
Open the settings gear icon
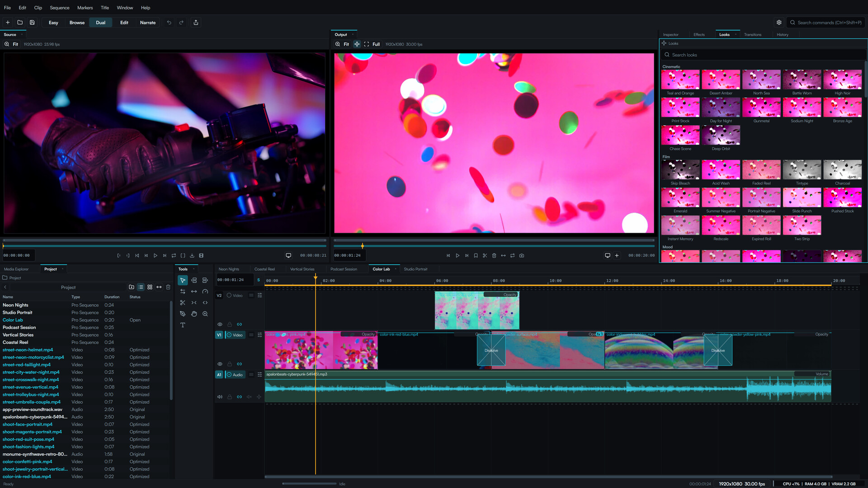pyautogui.click(x=779, y=22)
